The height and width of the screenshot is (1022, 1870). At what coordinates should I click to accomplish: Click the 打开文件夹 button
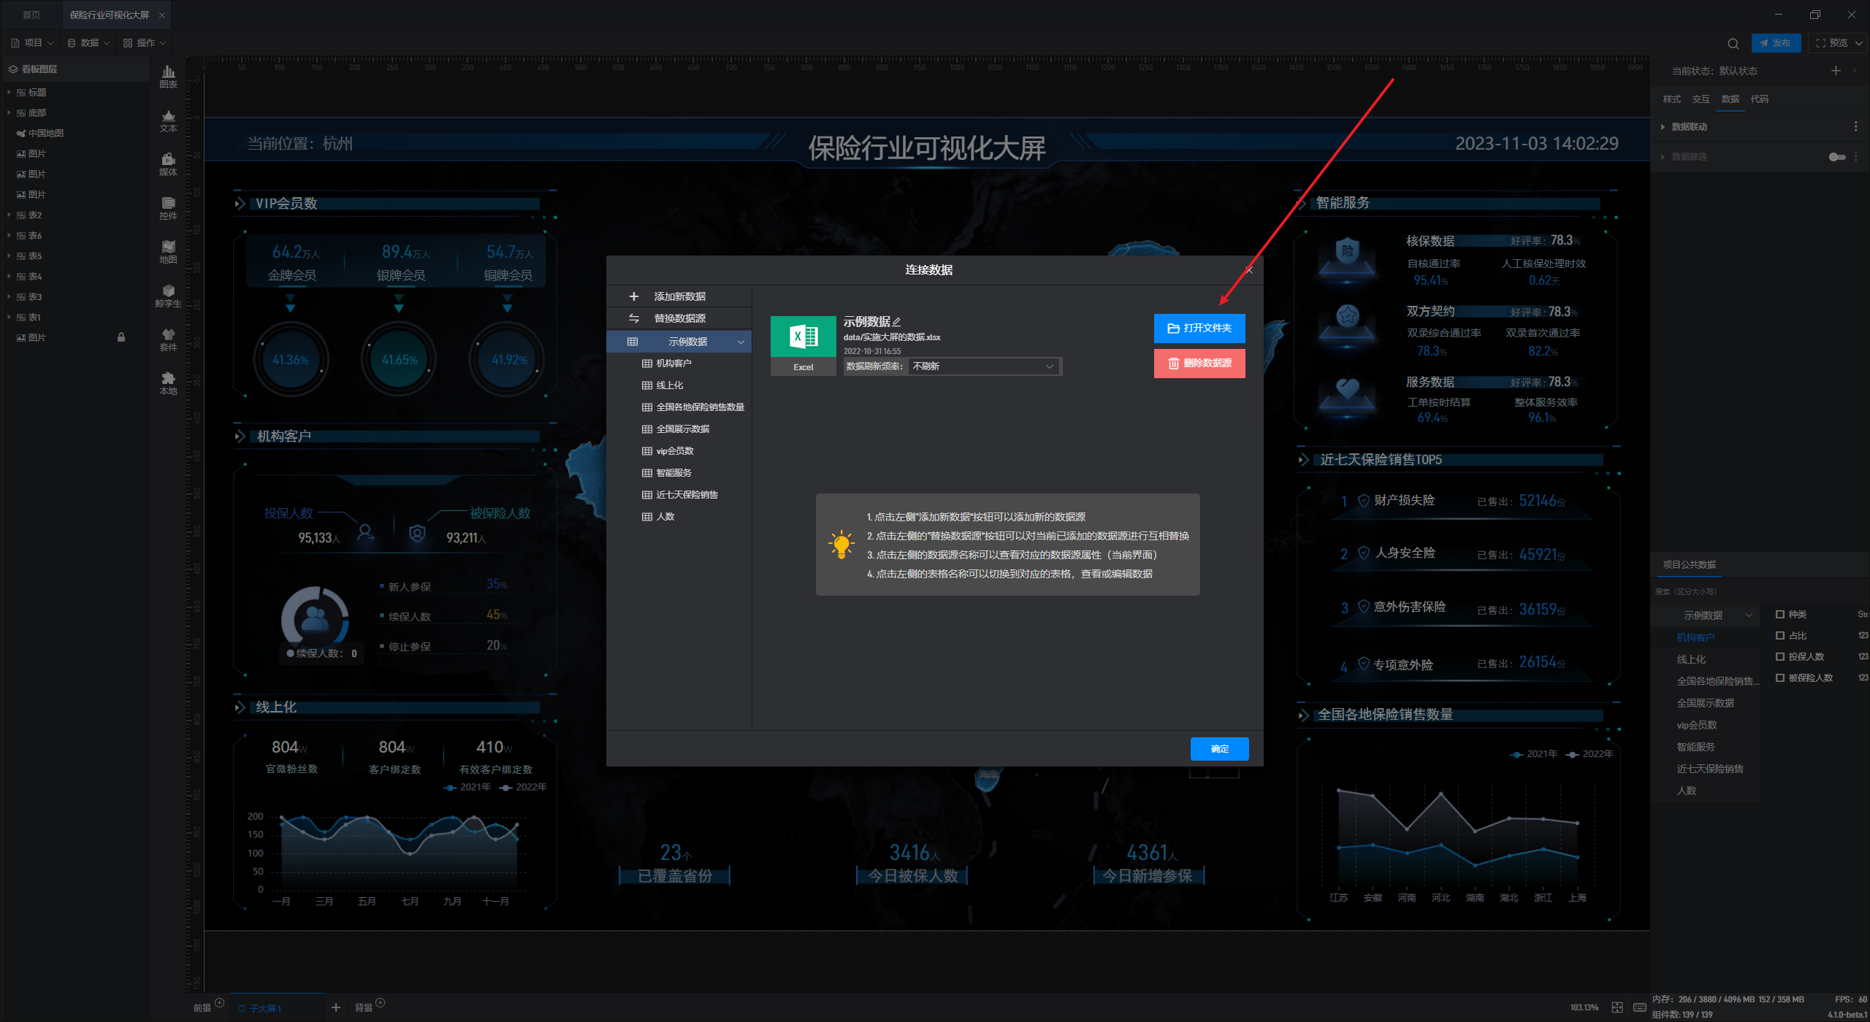[1199, 328]
